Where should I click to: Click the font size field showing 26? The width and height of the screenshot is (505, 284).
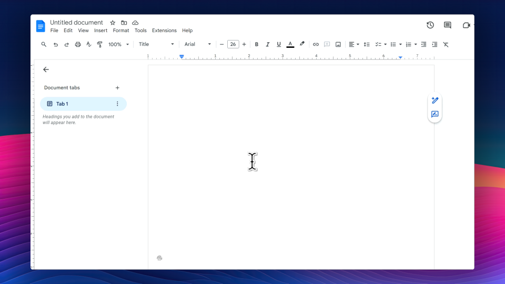233,44
